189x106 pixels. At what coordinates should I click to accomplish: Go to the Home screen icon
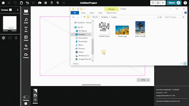point(3,3)
